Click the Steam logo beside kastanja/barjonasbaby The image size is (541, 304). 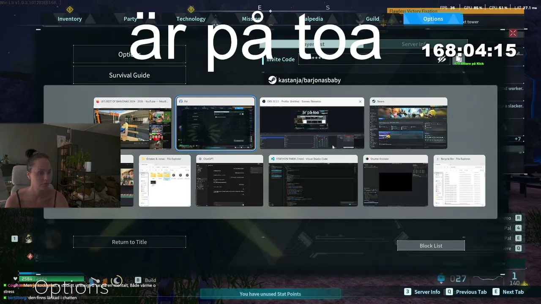point(272,80)
